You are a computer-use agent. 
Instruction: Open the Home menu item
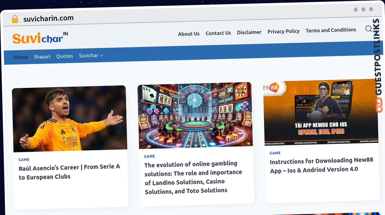[21, 57]
